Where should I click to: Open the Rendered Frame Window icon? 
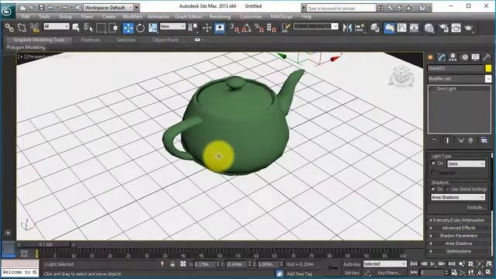(x=456, y=28)
